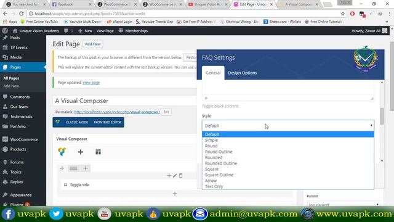Open the Frontend Editor
This screenshot has height=222, width=394.
108,122
